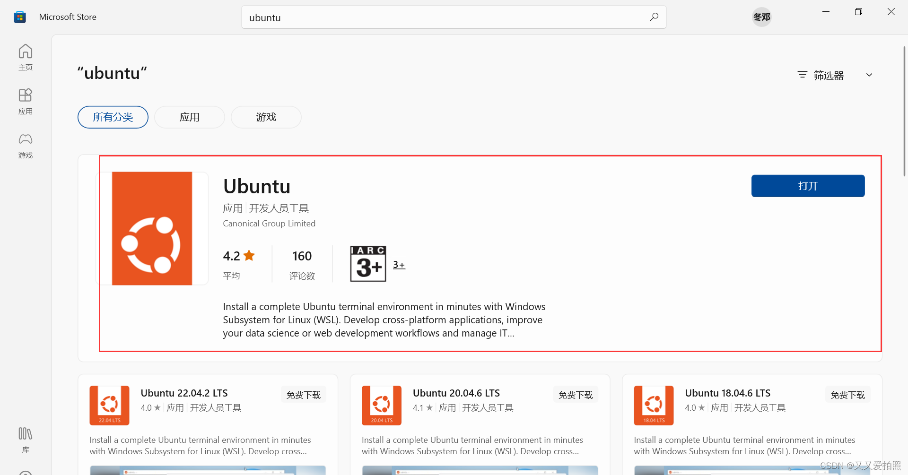Image resolution: width=908 pixels, height=475 pixels.
Task: Click the Ubuntu 22.04.2 LTS app icon
Action: [x=109, y=406]
